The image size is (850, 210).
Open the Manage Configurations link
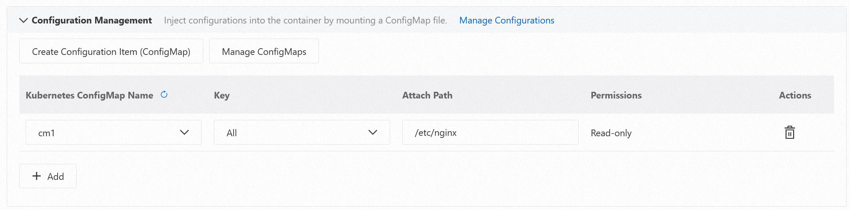click(506, 21)
